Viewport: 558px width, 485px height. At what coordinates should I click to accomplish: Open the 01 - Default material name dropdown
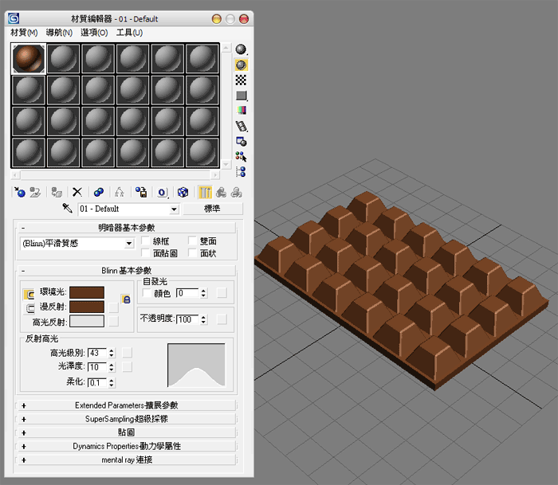click(x=174, y=209)
